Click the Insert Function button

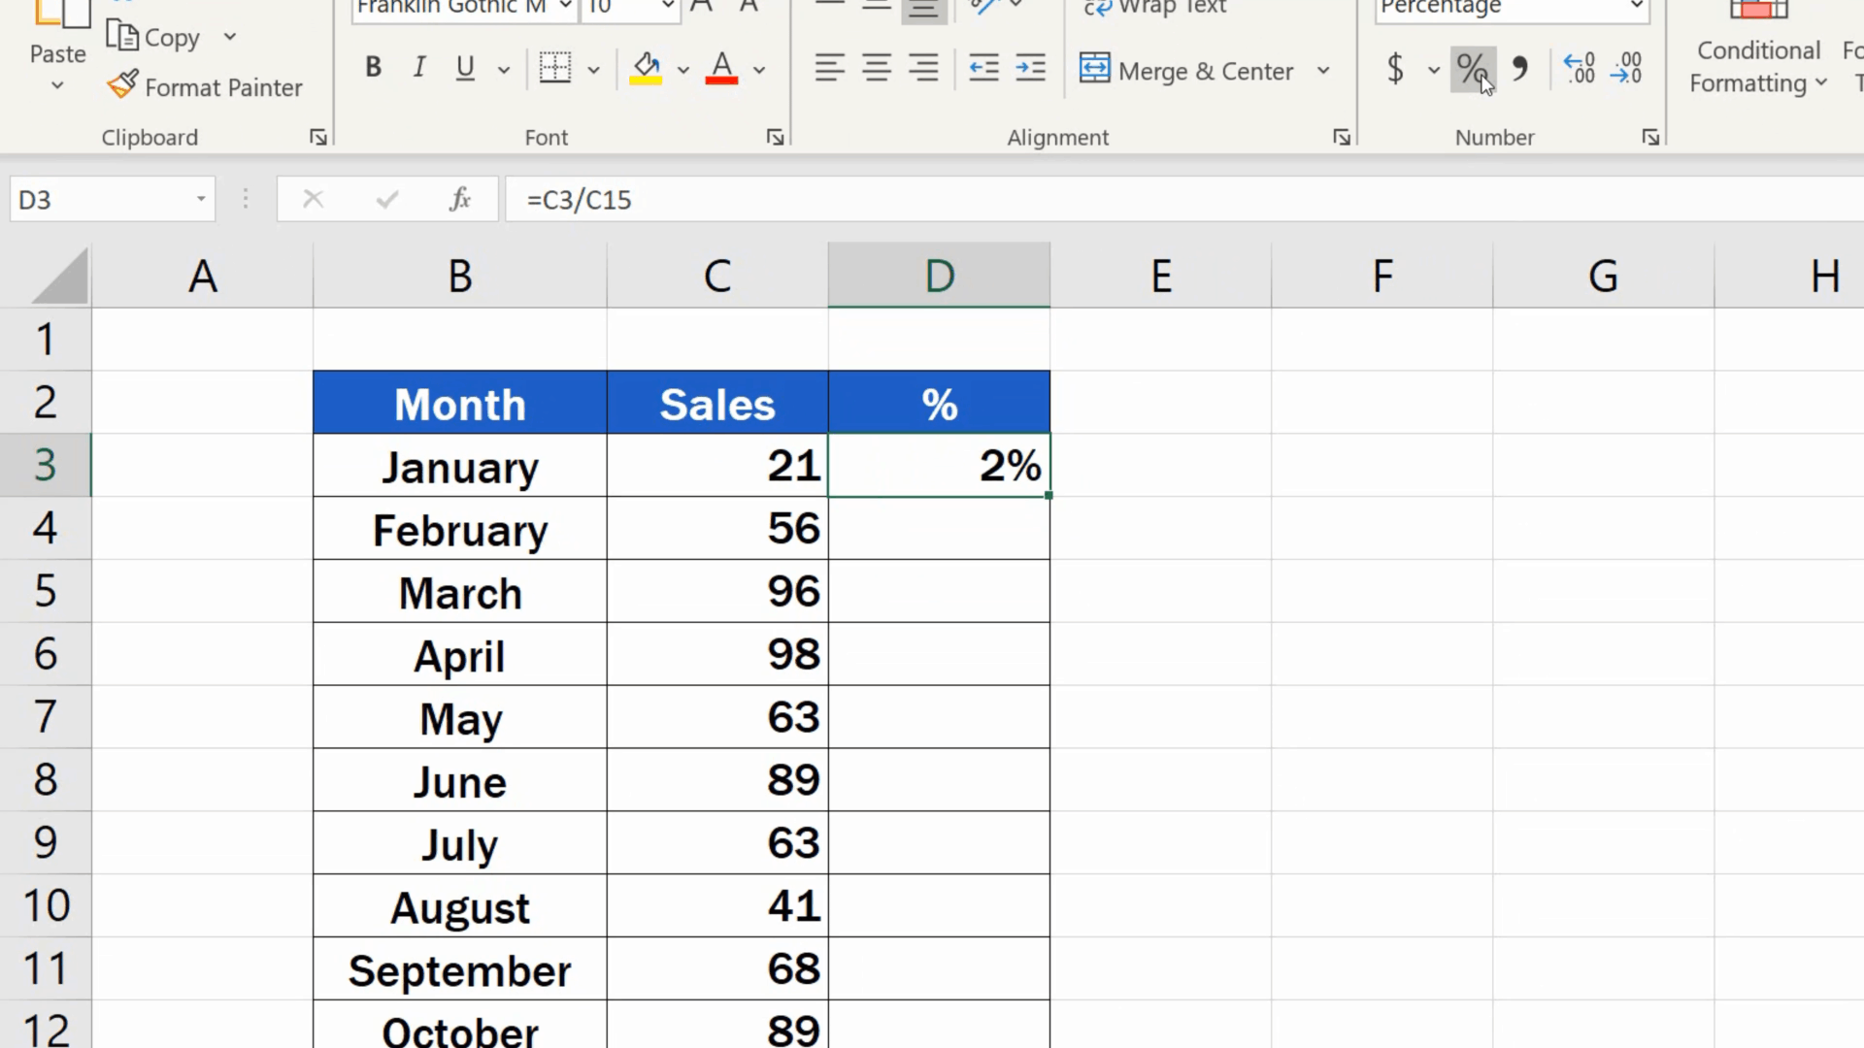(x=459, y=199)
